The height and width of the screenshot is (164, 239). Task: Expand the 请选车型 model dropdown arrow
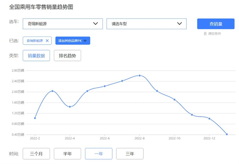coord(180,24)
